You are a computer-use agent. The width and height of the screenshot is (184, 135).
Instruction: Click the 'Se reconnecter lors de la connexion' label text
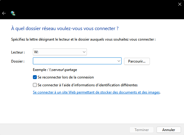click(x=66, y=77)
